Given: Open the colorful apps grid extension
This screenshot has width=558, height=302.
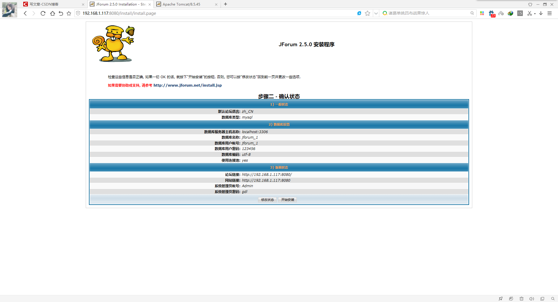Looking at the screenshot, I should (x=482, y=13).
